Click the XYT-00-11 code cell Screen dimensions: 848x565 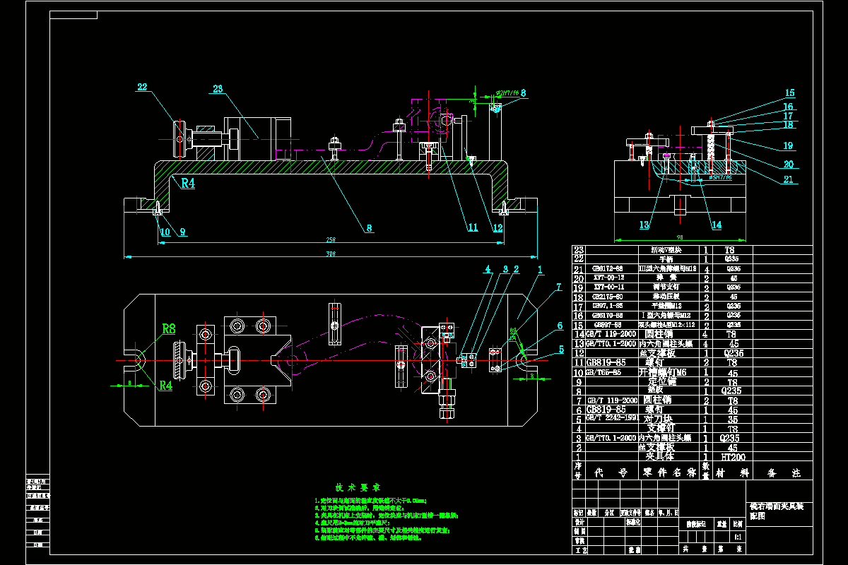[608, 287]
